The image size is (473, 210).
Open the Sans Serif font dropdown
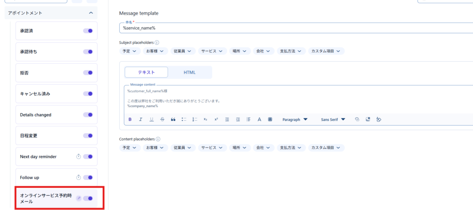(333, 119)
